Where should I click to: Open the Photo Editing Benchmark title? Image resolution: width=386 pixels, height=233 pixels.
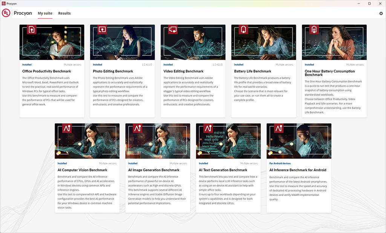click(x=113, y=71)
